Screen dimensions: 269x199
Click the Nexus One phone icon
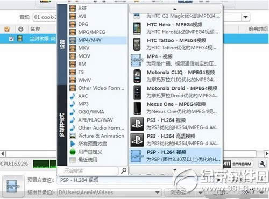[x=137, y=108]
